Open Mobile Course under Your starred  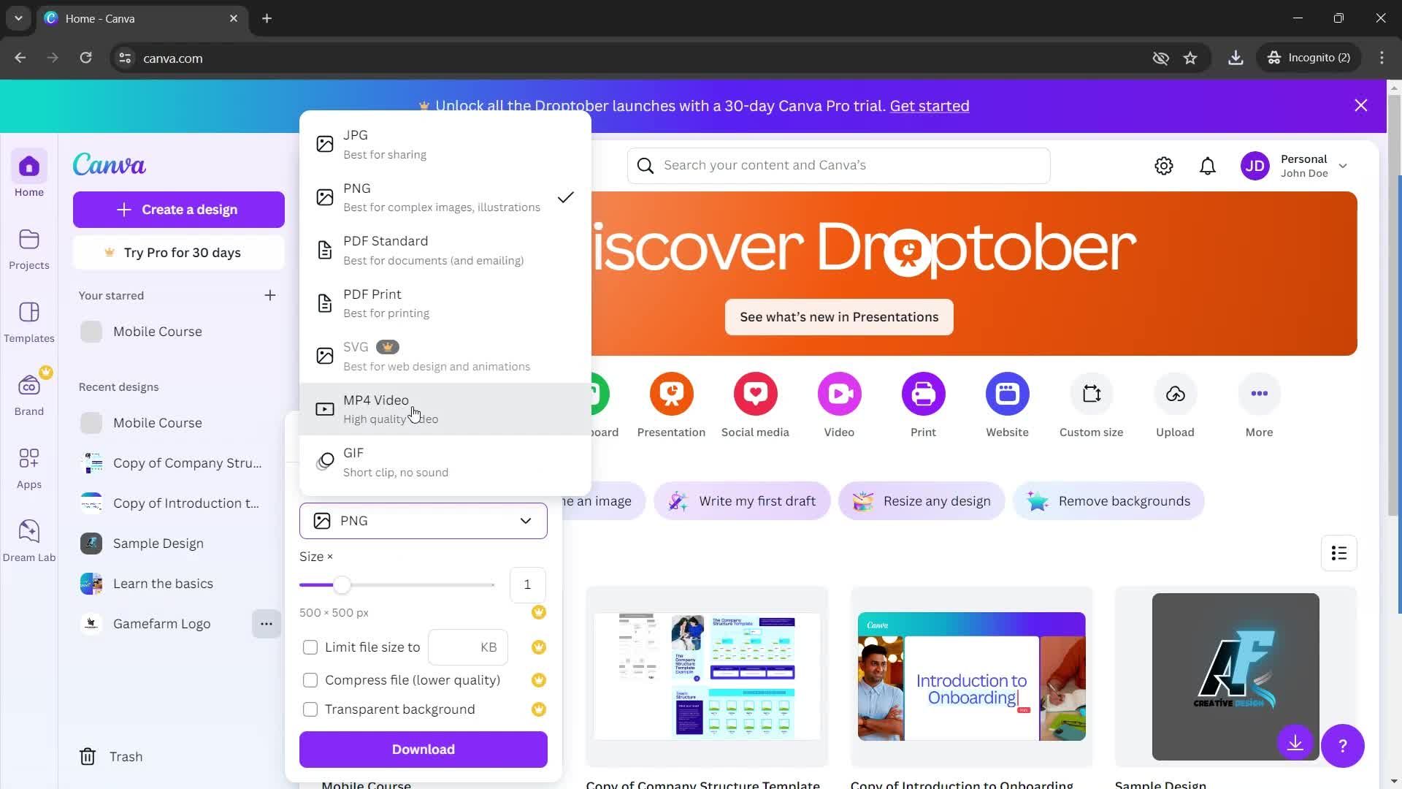click(179, 332)
